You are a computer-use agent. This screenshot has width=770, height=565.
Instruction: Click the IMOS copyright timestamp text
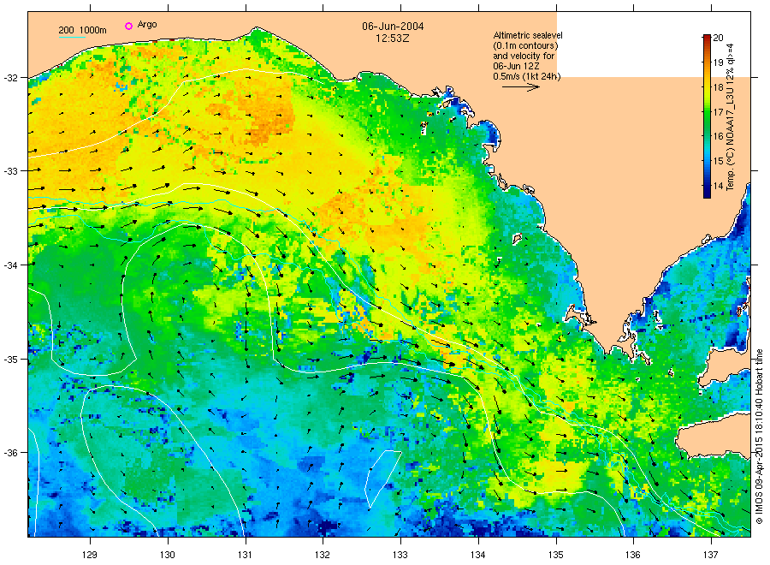pyautogui.click(x=760, y=437)
